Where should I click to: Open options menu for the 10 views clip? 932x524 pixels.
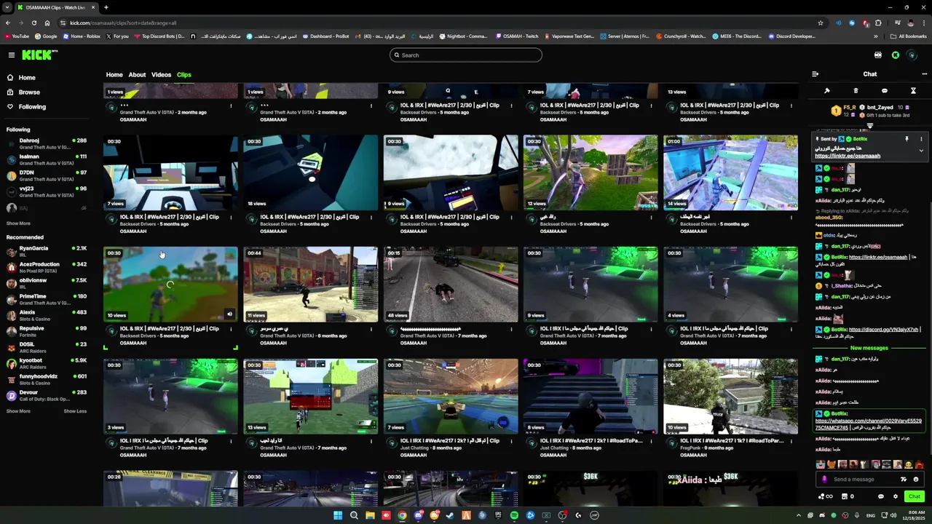pos(231,329)
